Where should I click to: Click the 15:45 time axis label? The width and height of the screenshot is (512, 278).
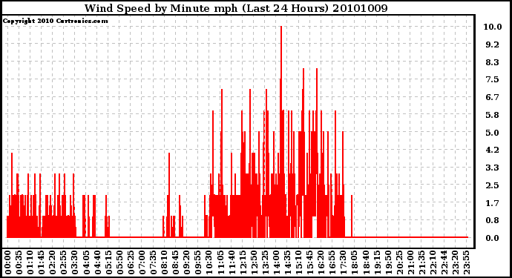[x=309, y=263]
